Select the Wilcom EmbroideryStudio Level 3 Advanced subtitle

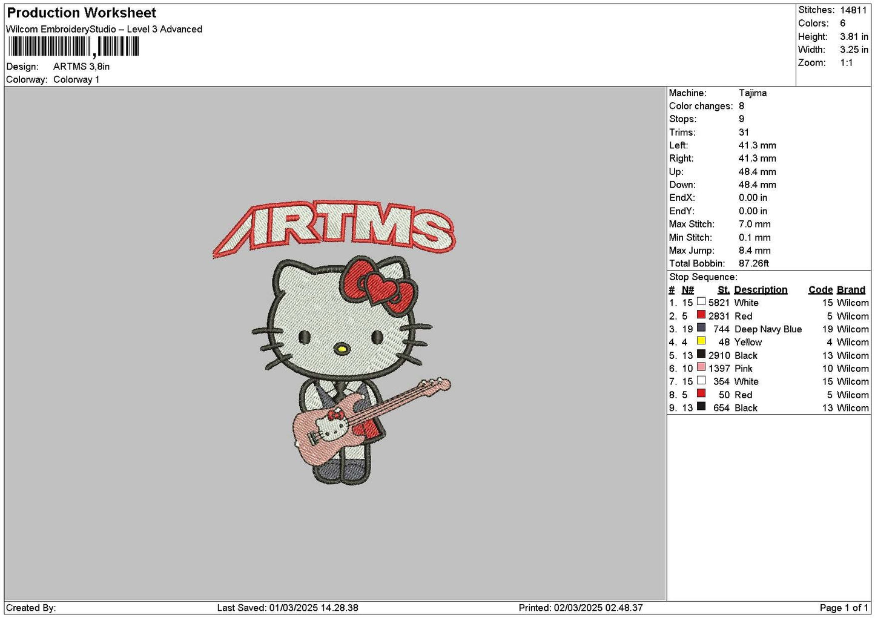coord(104,29)
